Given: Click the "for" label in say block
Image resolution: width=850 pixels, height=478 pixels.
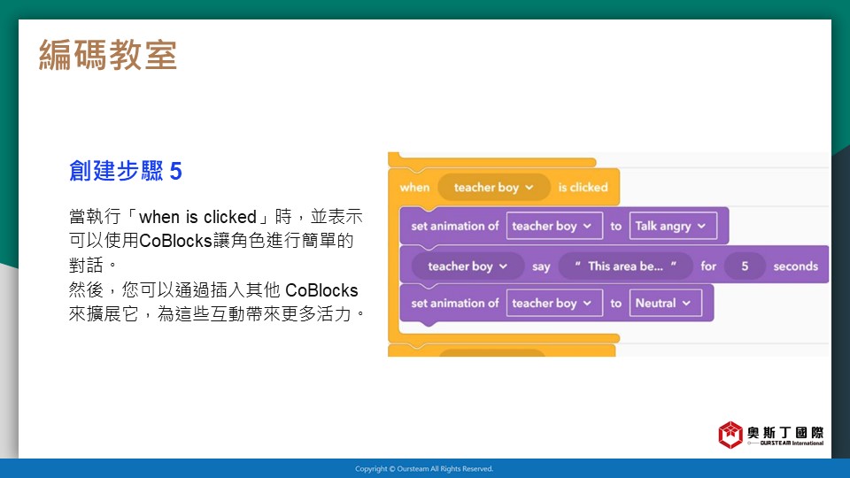Looking at the screenshot, I should (x=708, y=266).
